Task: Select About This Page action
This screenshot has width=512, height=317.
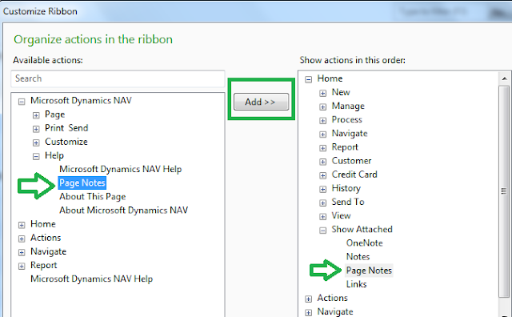Action: tap(93, 197)
